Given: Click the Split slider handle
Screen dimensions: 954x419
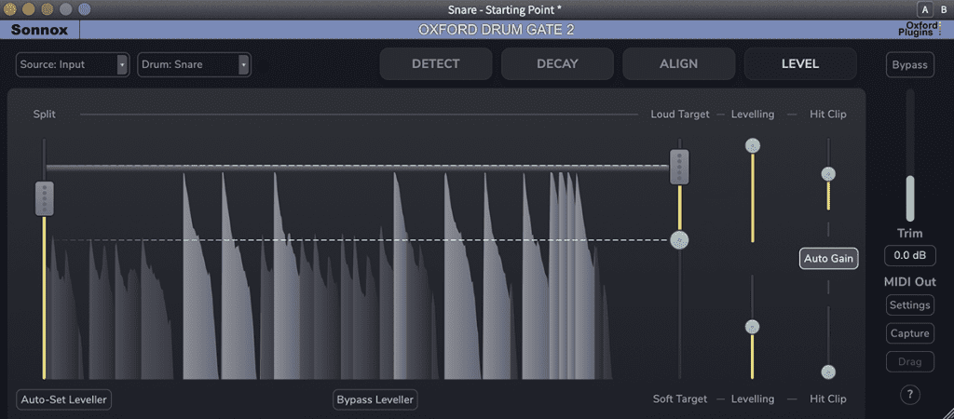Looking at the screenshot, I should pyautogui.click(x=44, y=198).
